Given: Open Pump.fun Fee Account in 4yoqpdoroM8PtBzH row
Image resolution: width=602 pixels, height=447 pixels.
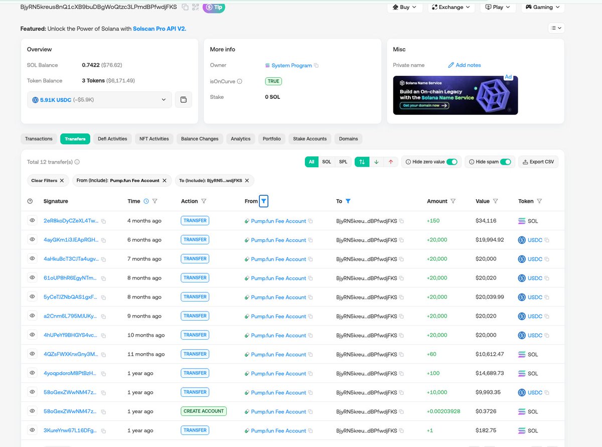Looking at the screenshot, I should [278, 373].
